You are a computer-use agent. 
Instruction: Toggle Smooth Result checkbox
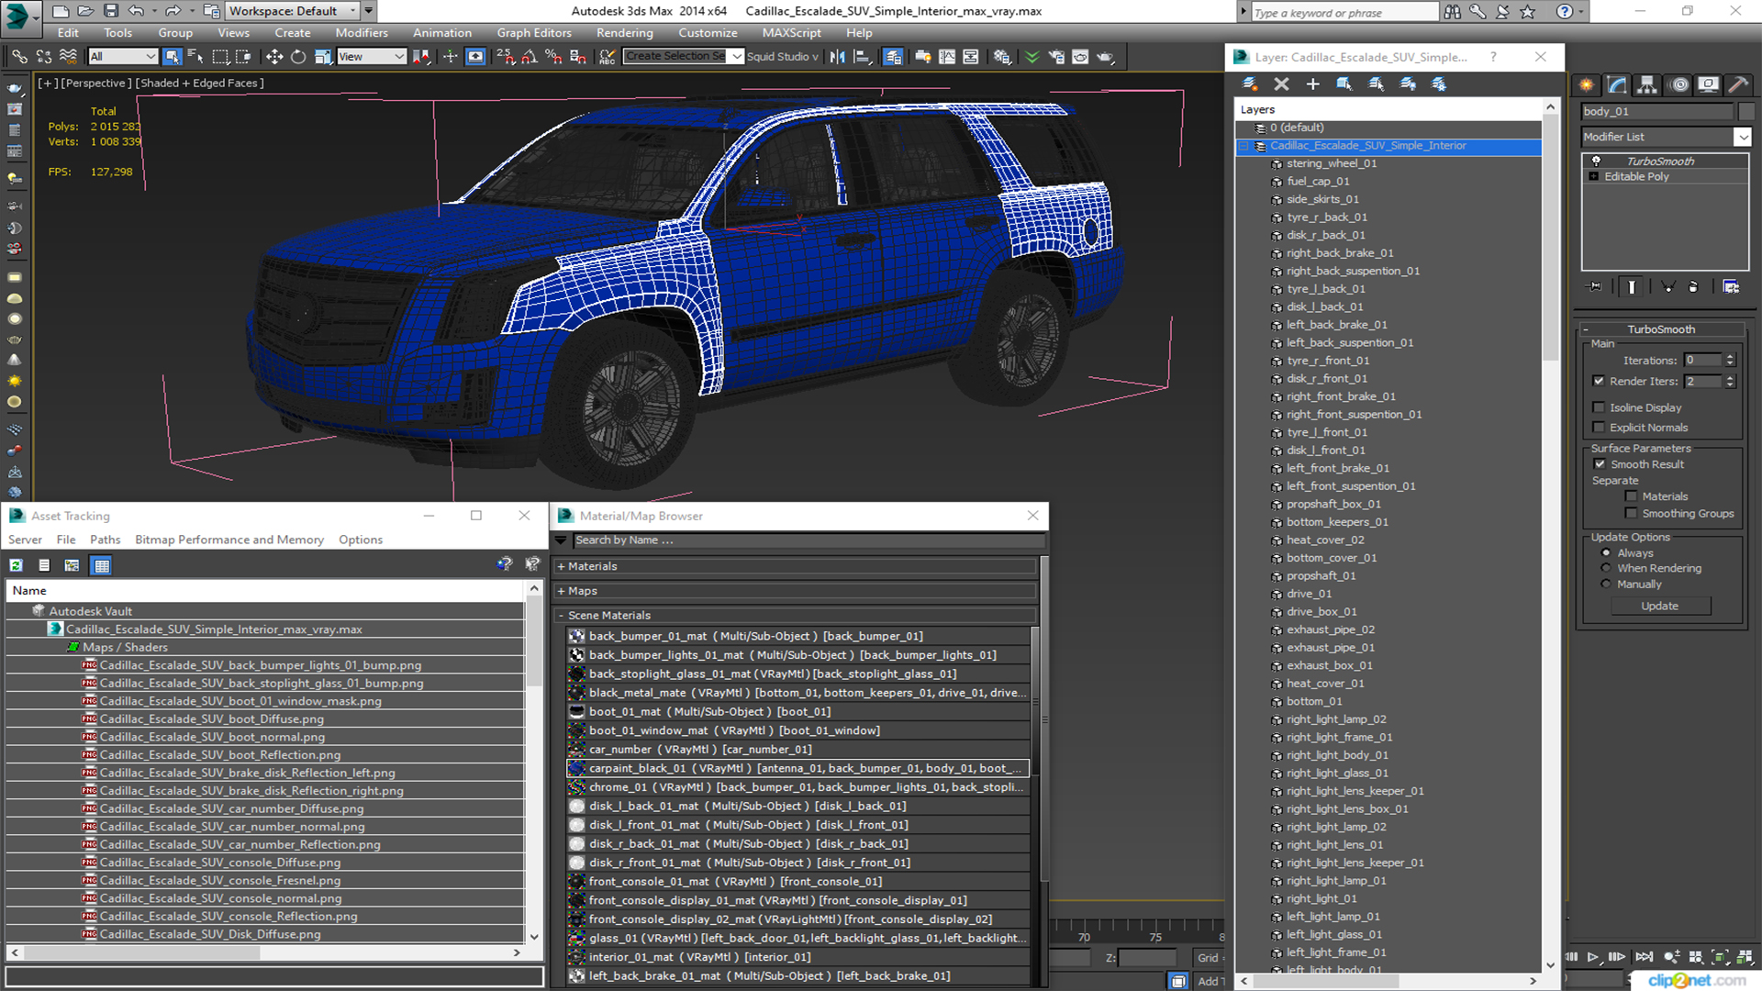(1600, 464)
